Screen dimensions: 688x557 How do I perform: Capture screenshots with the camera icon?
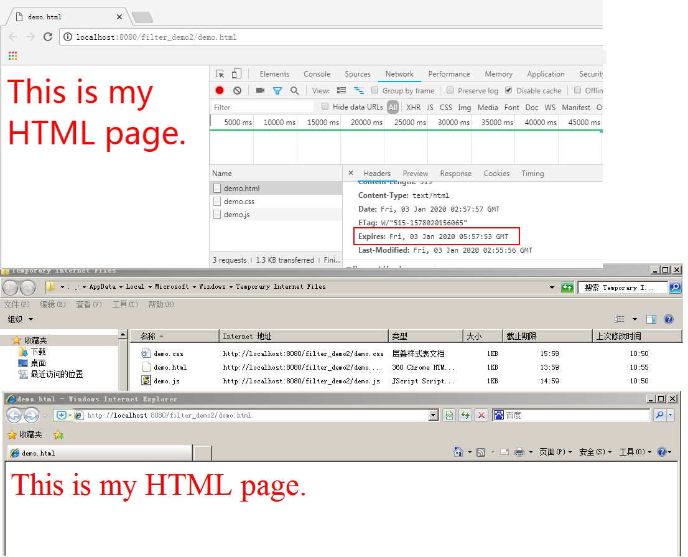coord(260,90)
